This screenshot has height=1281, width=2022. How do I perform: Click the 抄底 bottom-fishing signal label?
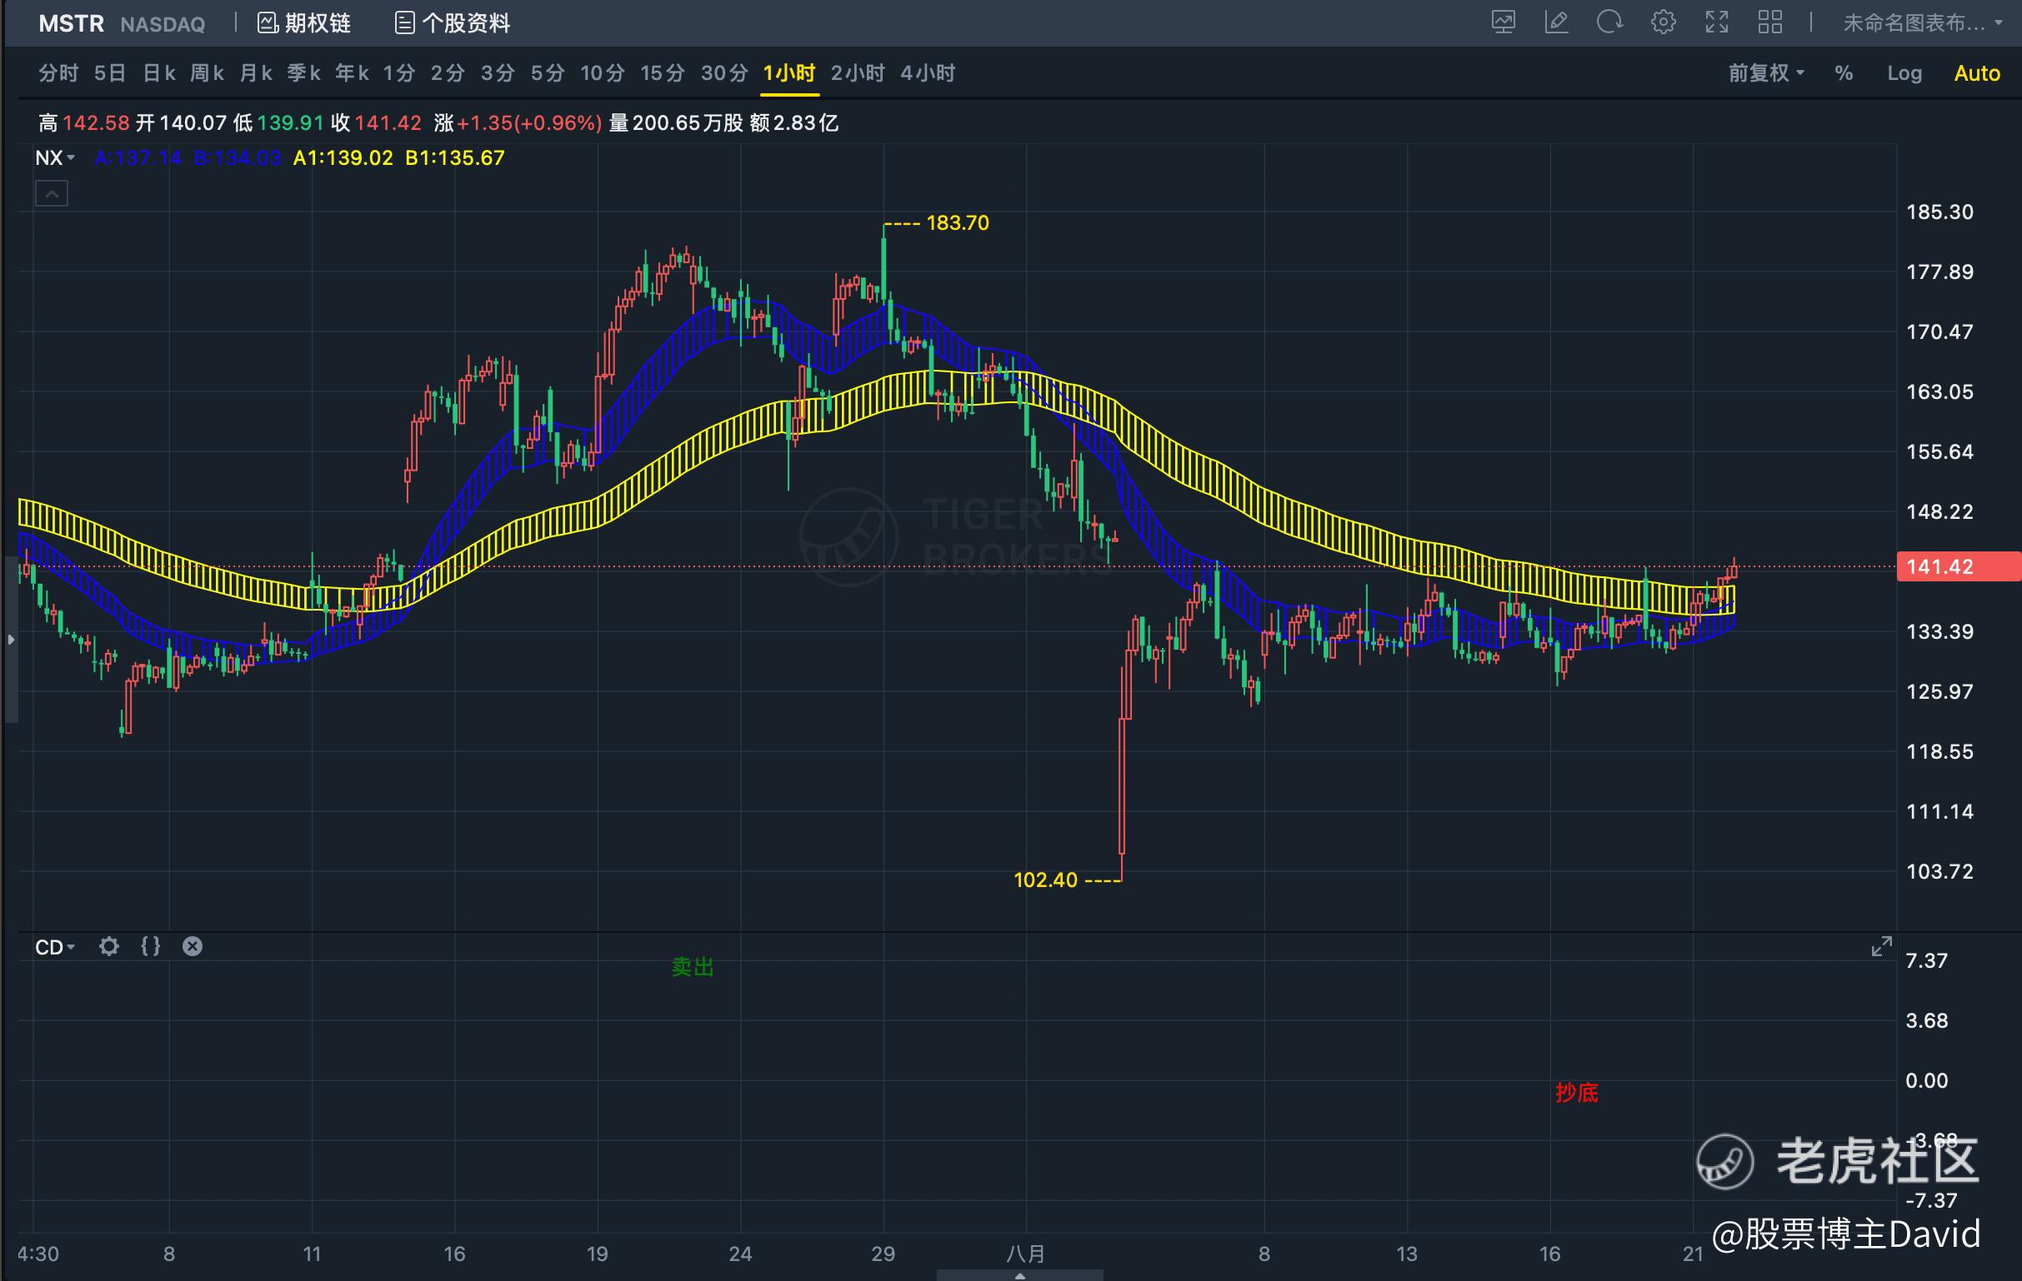coord(1576,1093)
